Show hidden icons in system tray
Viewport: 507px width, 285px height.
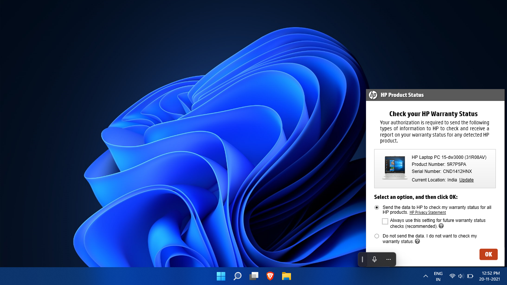(425, 276)
